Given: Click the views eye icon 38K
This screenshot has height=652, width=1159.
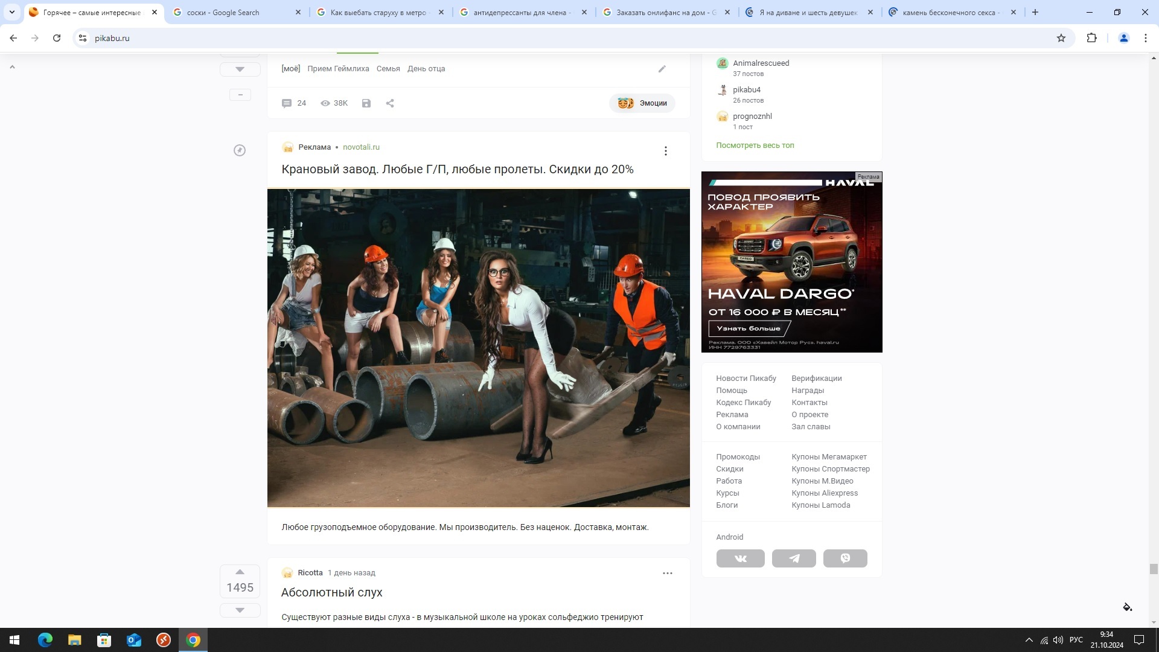Looking at the screenshot, I should pyautogui.click(x=334, y=103).
